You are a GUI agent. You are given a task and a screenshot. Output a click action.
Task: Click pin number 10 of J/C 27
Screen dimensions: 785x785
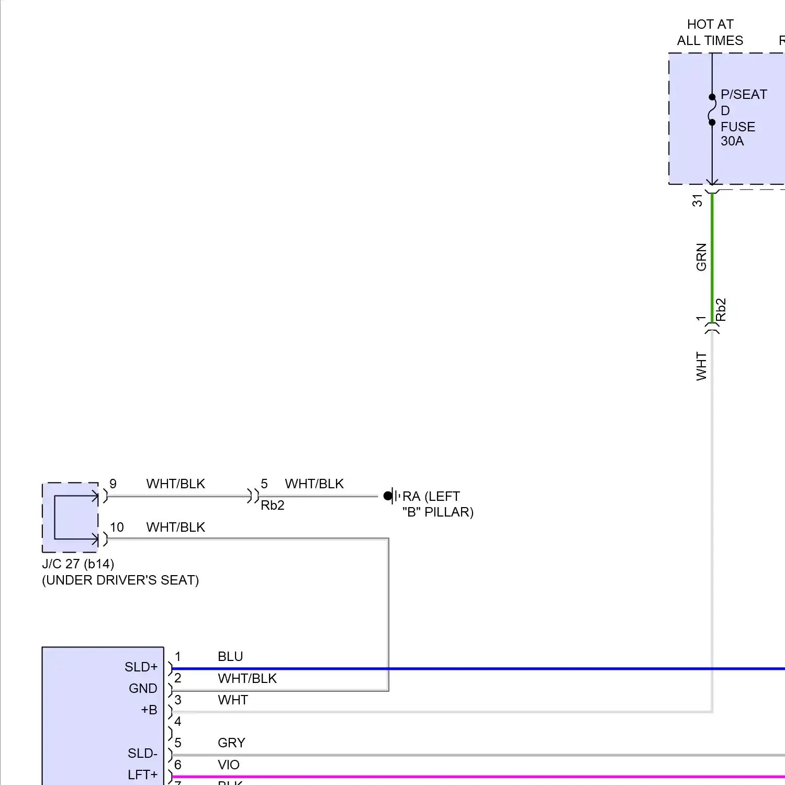tap(117, 527)
